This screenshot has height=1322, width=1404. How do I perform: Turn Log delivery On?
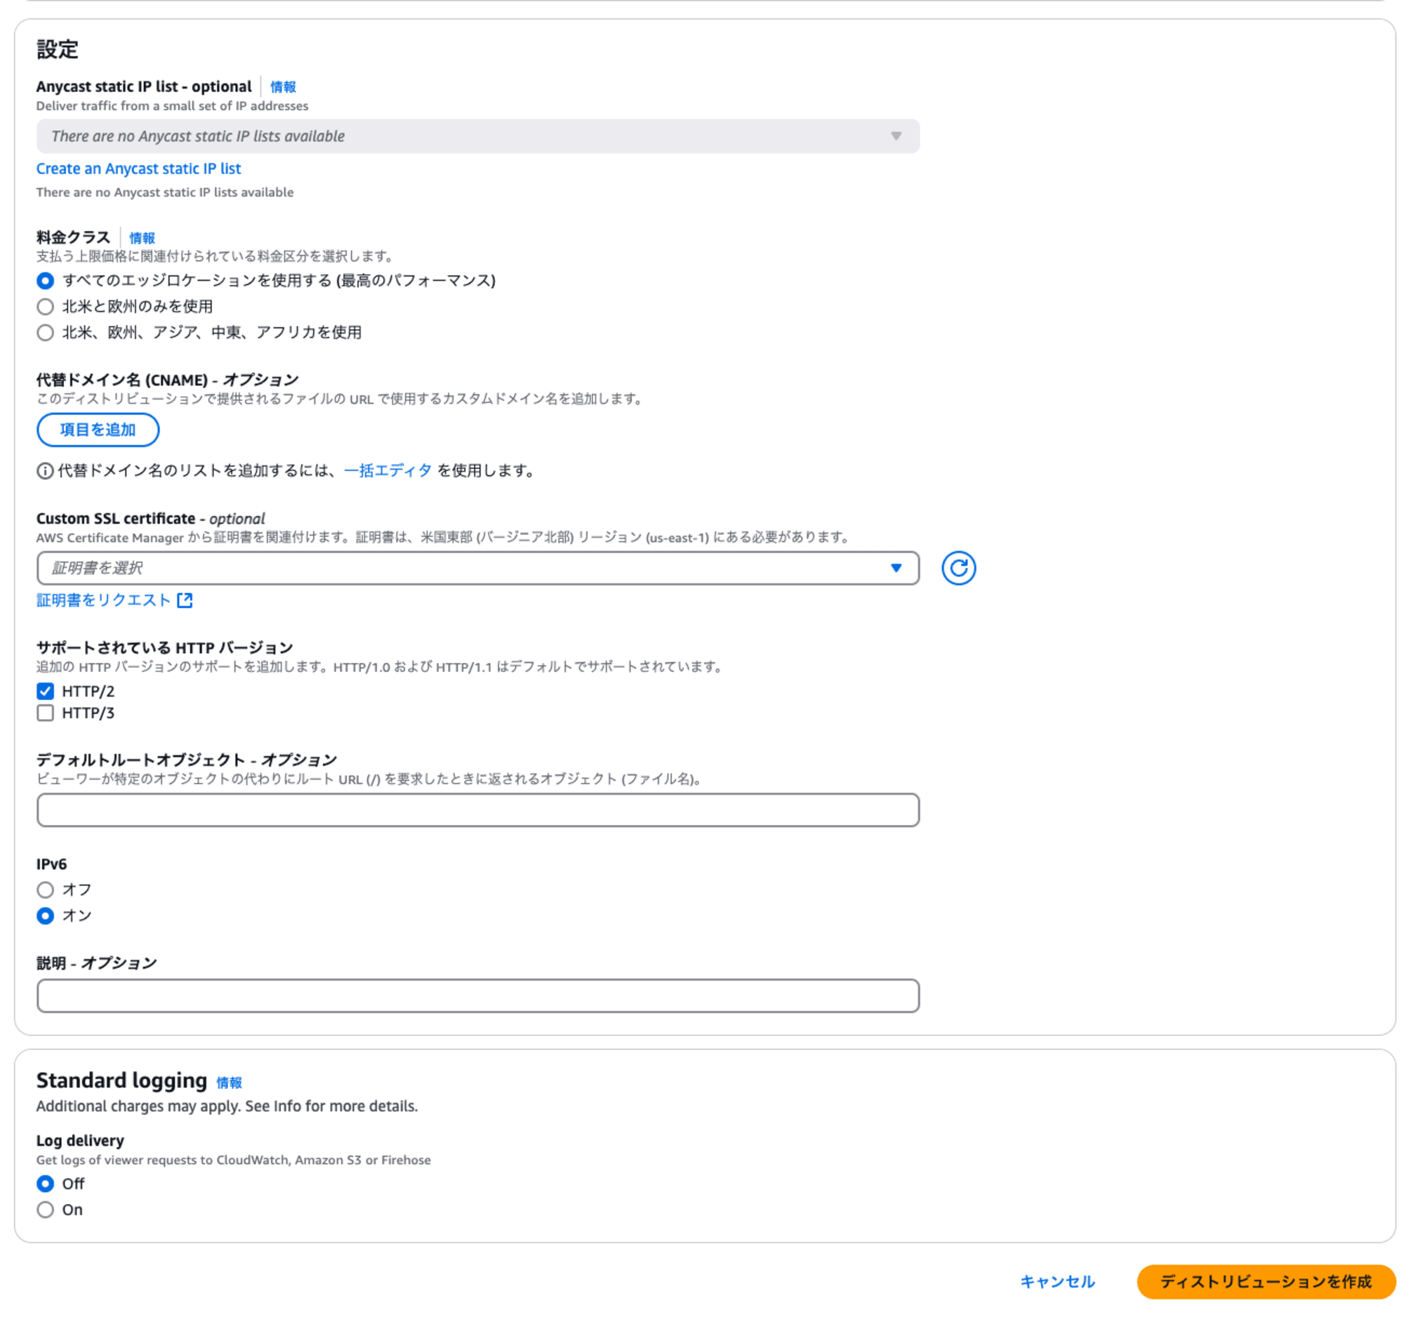point(45,1210)
